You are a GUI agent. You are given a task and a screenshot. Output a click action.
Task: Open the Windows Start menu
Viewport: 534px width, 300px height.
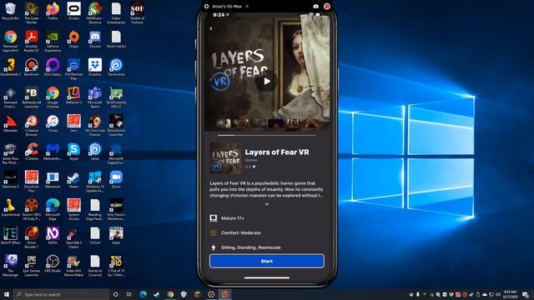click(x=7, y=294)
